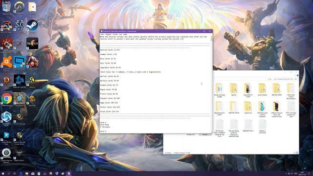Screen dimensions: 313x176
Task: Select the Pancake Rating system text file
Action: [234, 128]
